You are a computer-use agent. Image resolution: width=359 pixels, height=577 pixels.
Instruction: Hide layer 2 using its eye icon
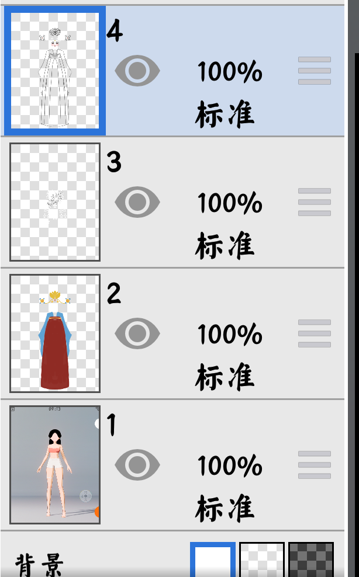click(137, 333)
